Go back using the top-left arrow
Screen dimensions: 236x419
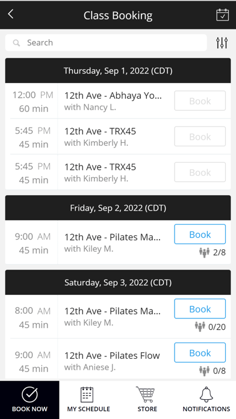[x=11, y=14]
